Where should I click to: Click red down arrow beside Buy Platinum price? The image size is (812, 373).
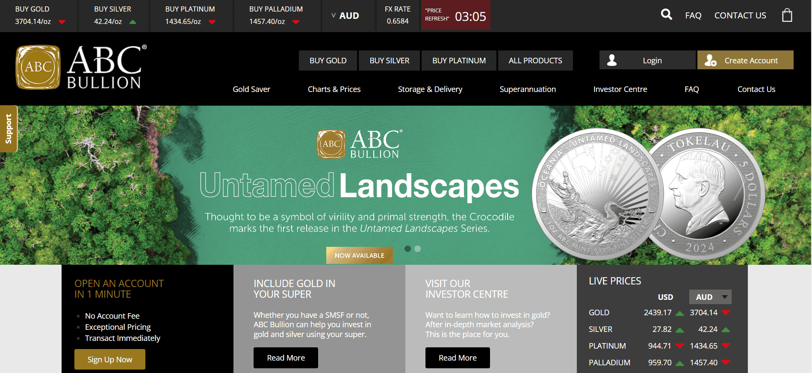point(212,22)
